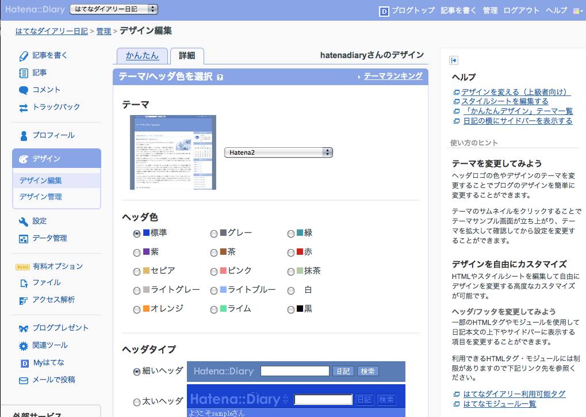Click the D icon beside ブログトップ in header
The width and height of the screenshot is (586, 417).
(384, 11)
